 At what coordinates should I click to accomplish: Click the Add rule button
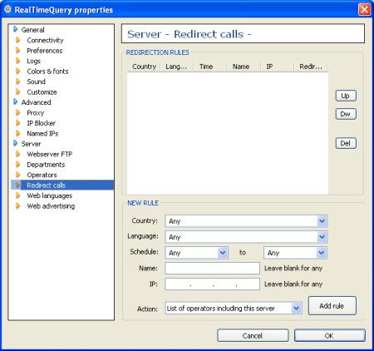(332, 306)
